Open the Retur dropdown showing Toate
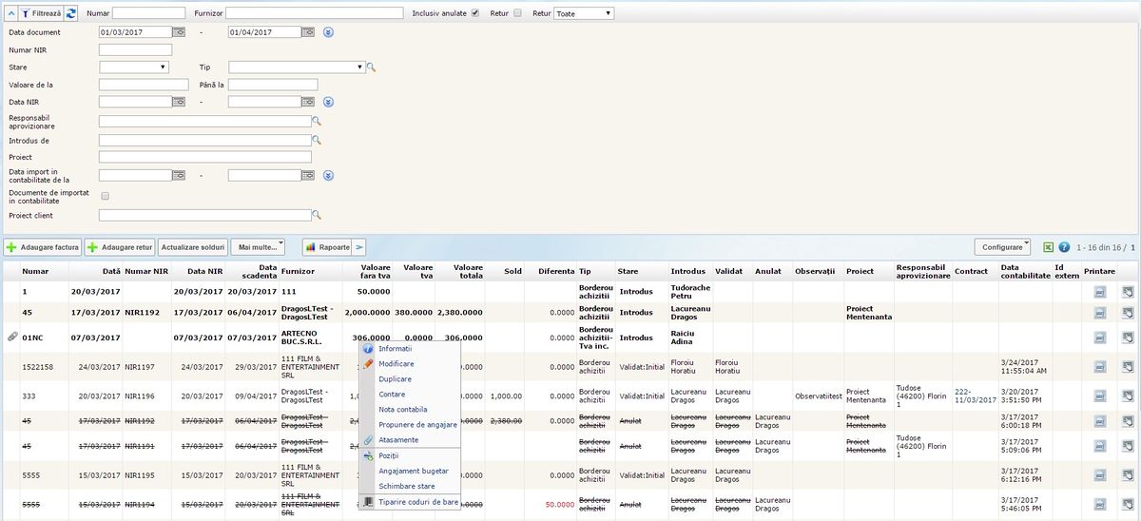Screen dimensions: 1141x521 [x=584, y=13]
